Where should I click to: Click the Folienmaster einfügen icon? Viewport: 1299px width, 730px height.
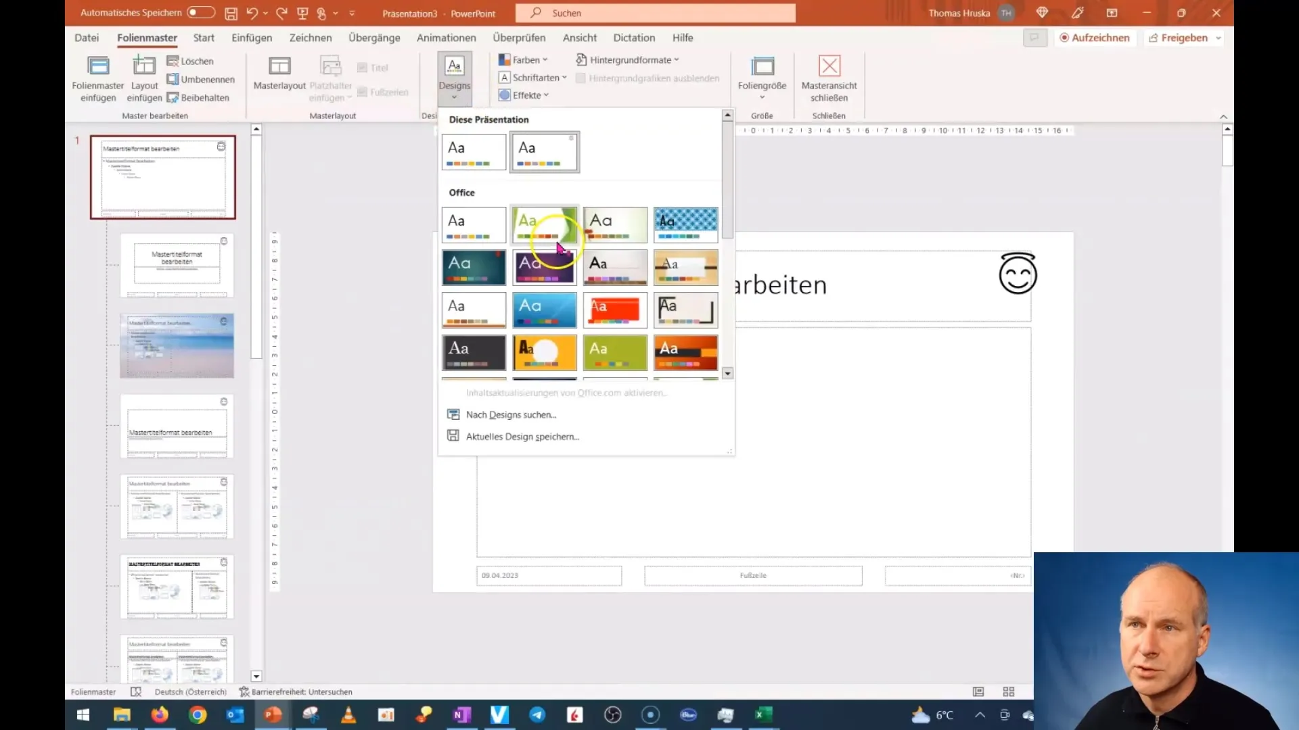pyautogui.click(x=98, y=66)
